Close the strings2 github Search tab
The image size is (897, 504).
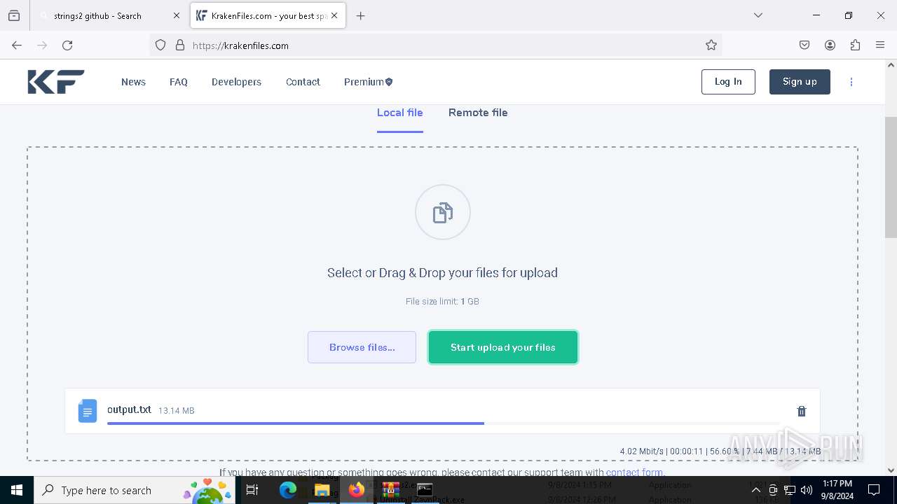pyautogui.click(x=177, y=15)
